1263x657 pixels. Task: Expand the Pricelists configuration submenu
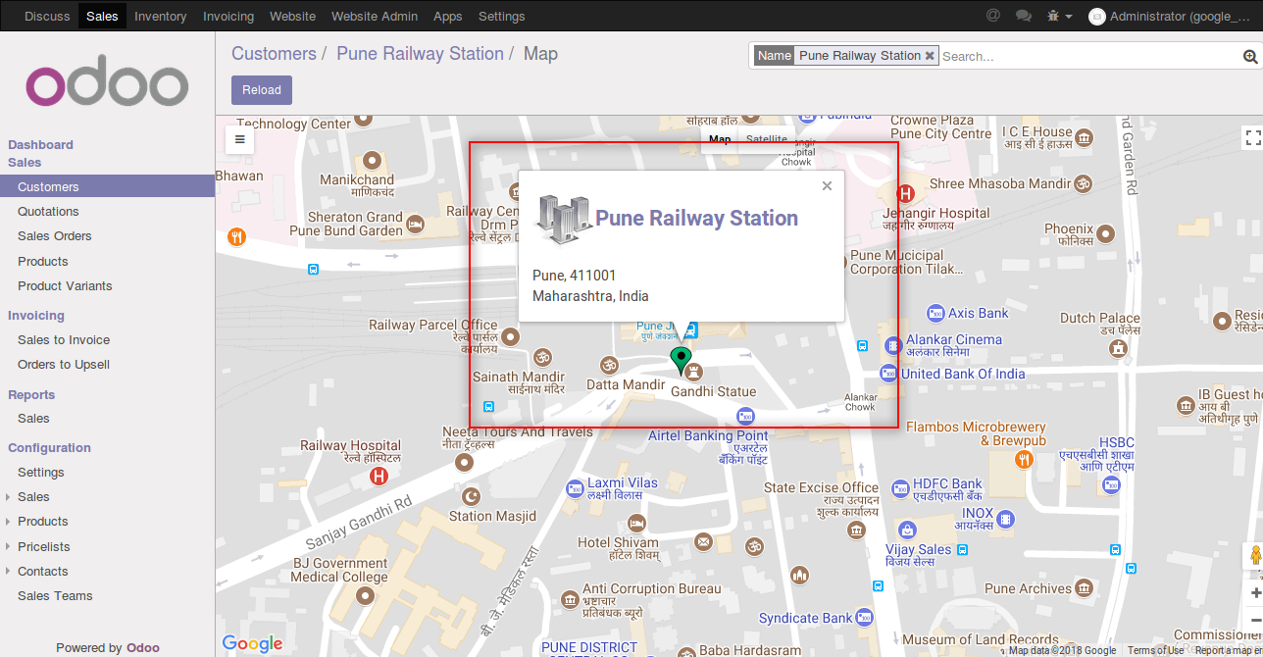9,546
